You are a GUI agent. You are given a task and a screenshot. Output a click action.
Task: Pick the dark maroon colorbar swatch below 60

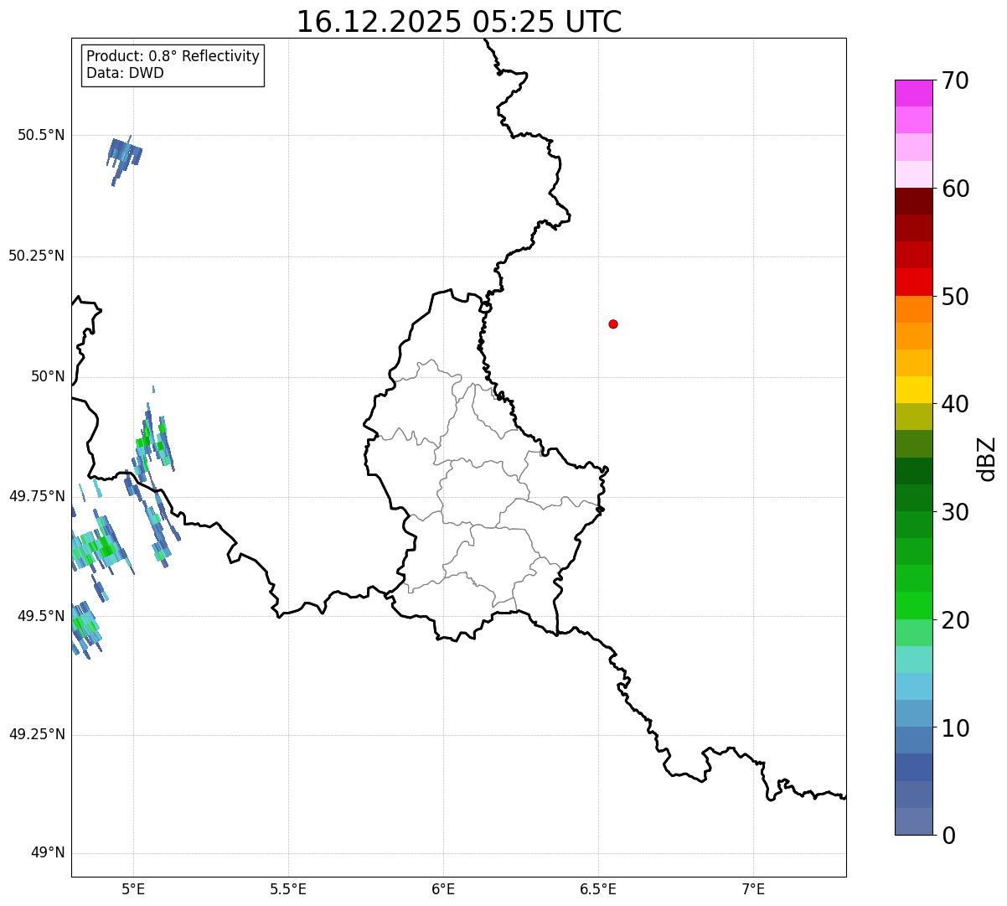tap(913, 201)
